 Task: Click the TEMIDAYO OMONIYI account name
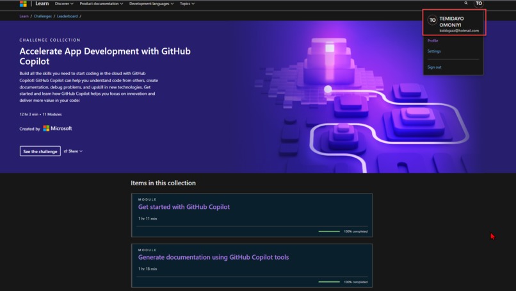[451, 22]
